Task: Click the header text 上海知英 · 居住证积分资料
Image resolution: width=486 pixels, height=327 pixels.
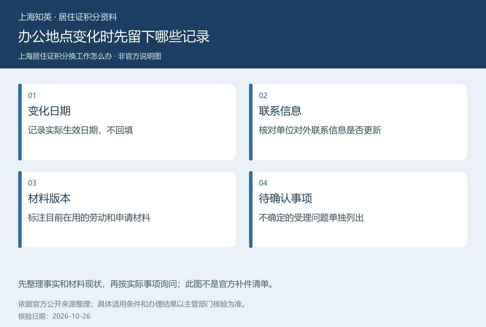Action: coord(68,17)
